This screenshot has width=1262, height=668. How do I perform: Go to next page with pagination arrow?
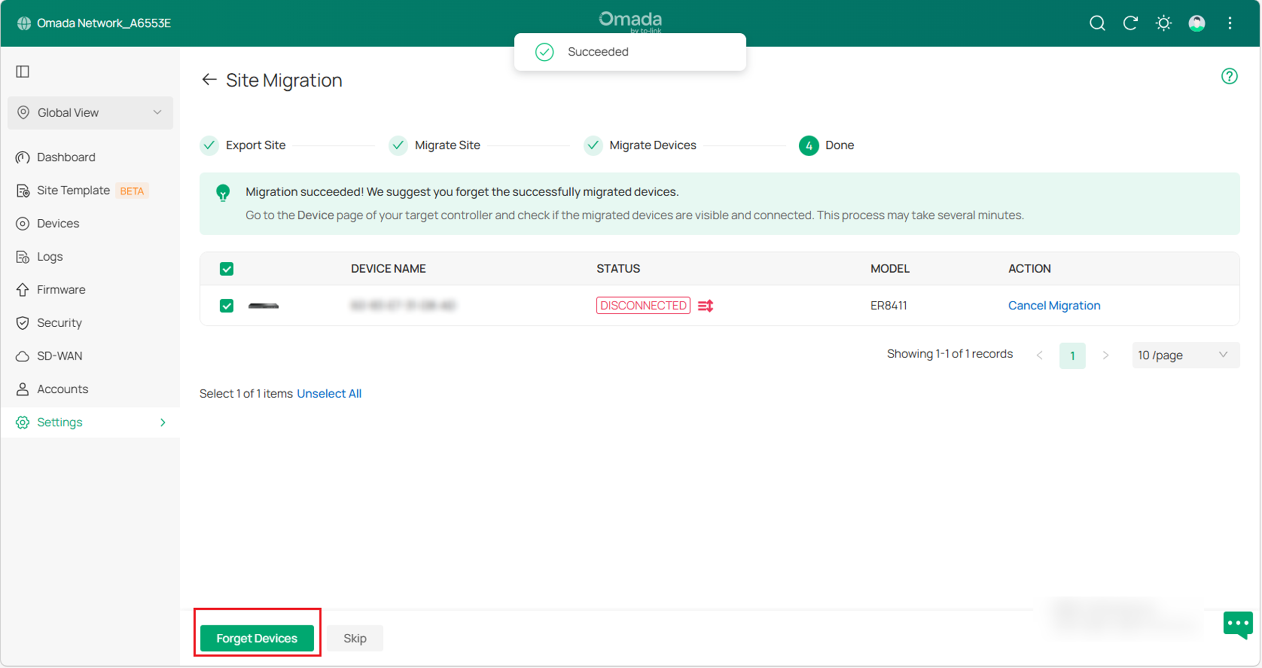1106,355
